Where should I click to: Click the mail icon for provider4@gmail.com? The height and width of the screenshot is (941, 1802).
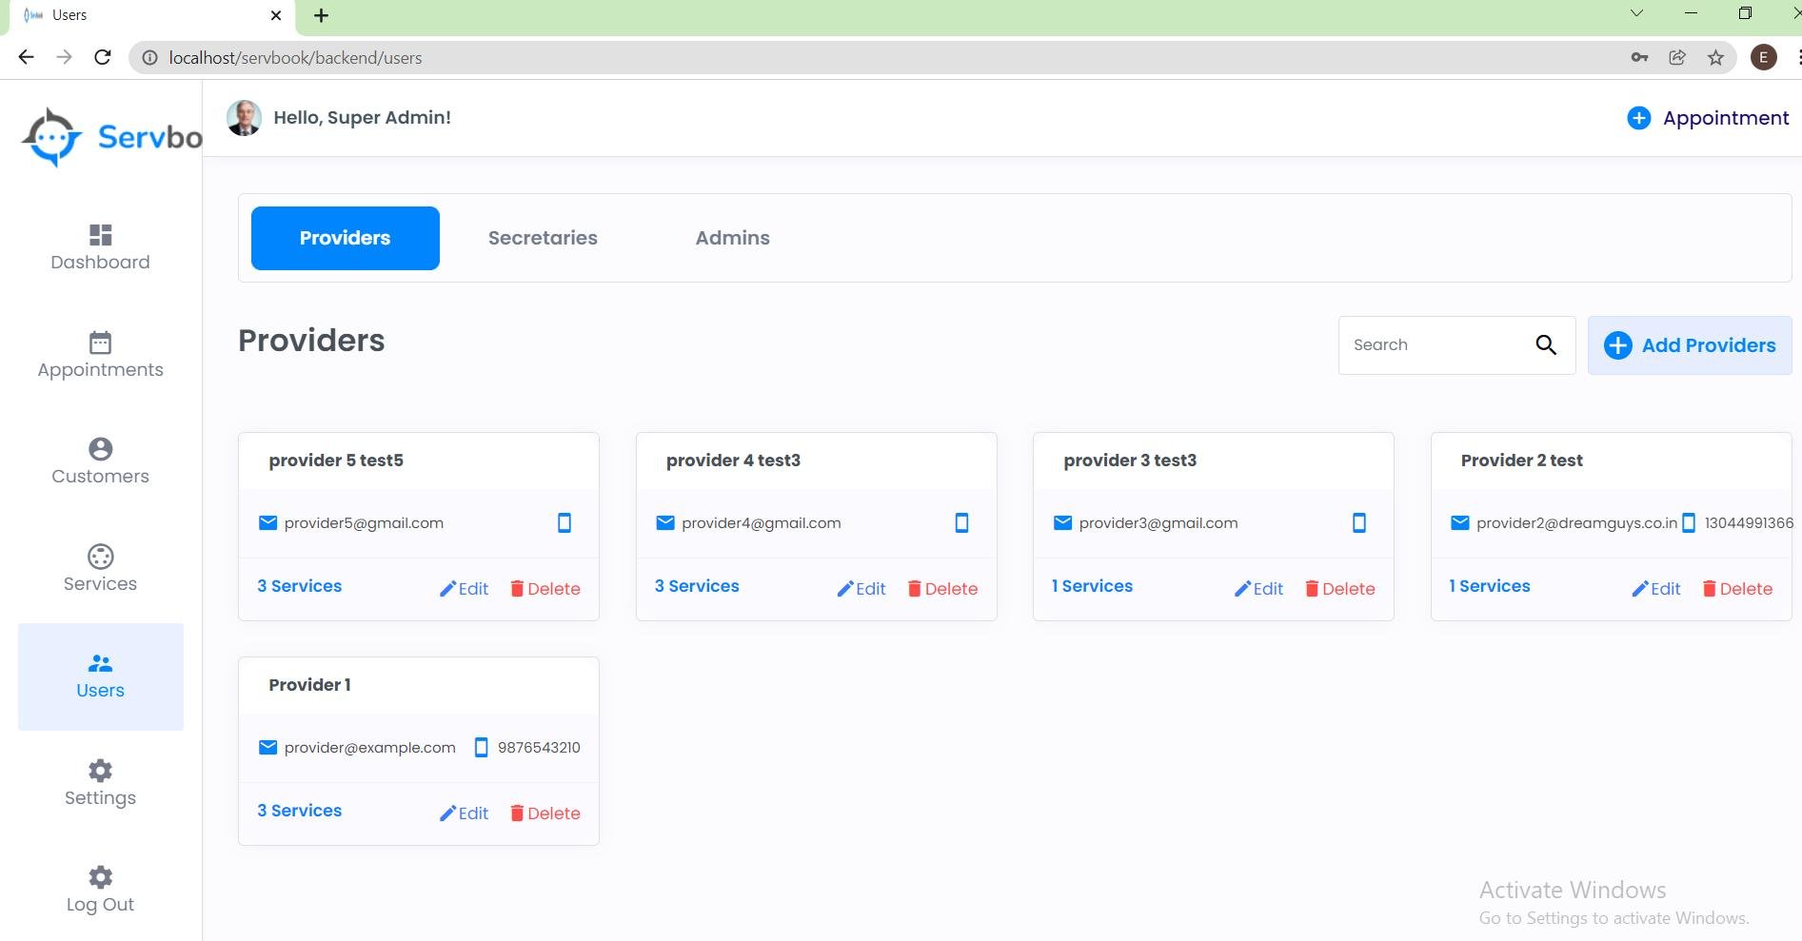(665, 522)
